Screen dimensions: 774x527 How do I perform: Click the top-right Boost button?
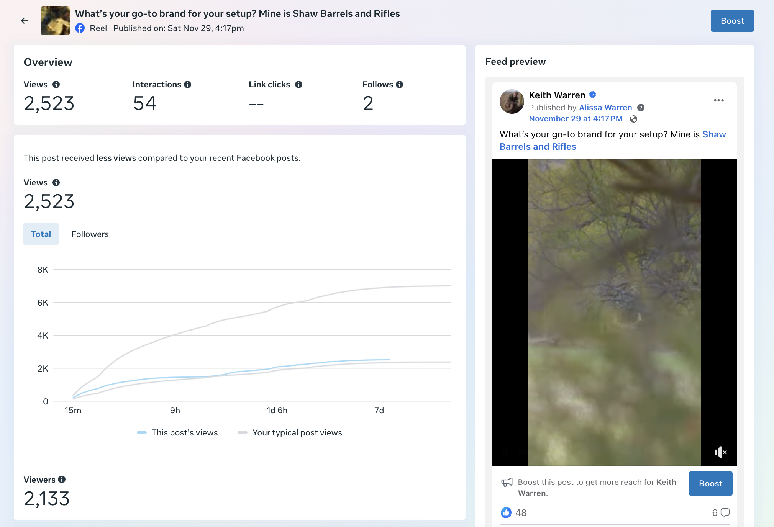732,21
